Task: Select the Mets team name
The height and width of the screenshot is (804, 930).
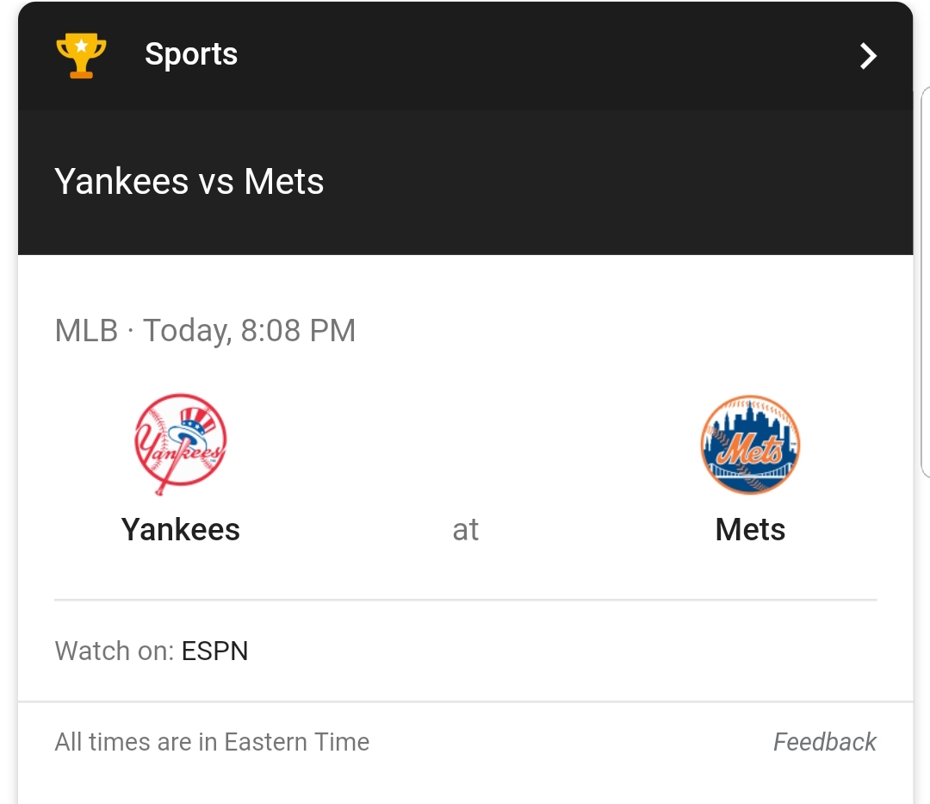Action: coord(750,529)
